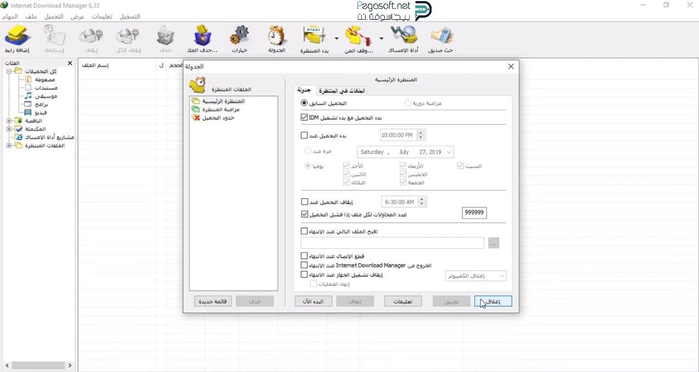Enable exit Internet Download Manager when done checkbox
The image size is (699, 372).
[x=304, y=265]
